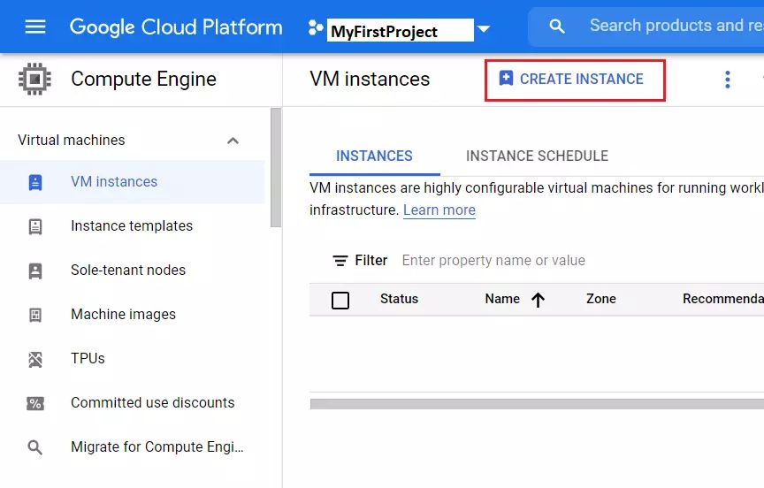Viewport: 764px width, 488px height.
Task: Click the sidebar vertical scrollbar
Action: [x=276, y=168]
